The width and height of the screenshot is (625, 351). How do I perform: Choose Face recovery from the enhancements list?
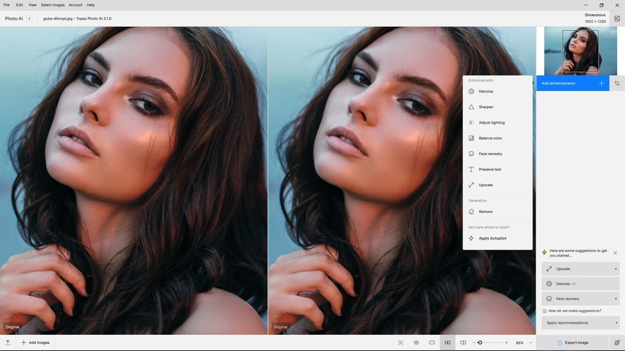pos(497,154)
